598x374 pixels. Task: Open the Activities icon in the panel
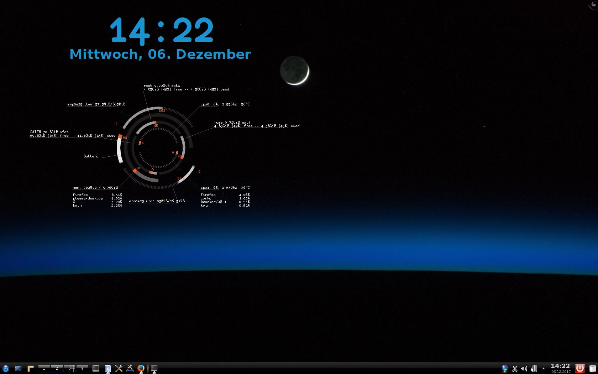point(31,369)
